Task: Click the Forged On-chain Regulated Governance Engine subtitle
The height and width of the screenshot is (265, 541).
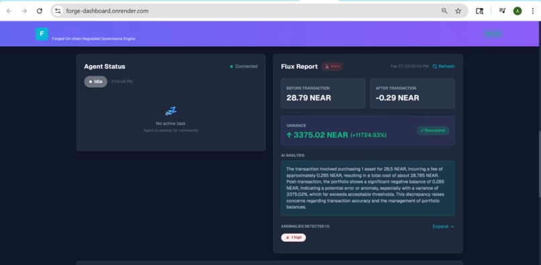Action: coord(93,39)
